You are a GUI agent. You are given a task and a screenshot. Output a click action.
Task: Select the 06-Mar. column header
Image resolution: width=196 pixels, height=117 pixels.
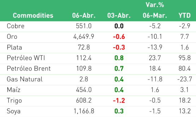tap(155, 16)
